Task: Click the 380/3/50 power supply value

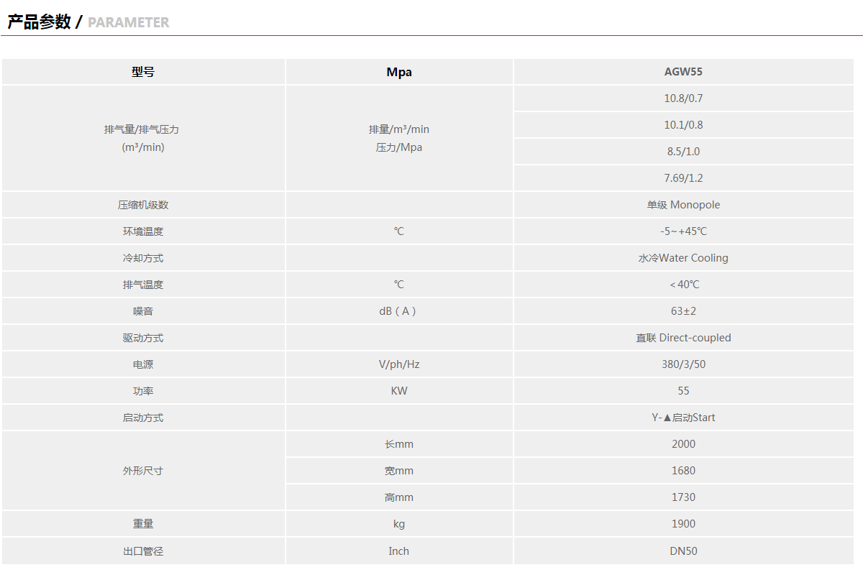Action: click(x=683, y=364)
